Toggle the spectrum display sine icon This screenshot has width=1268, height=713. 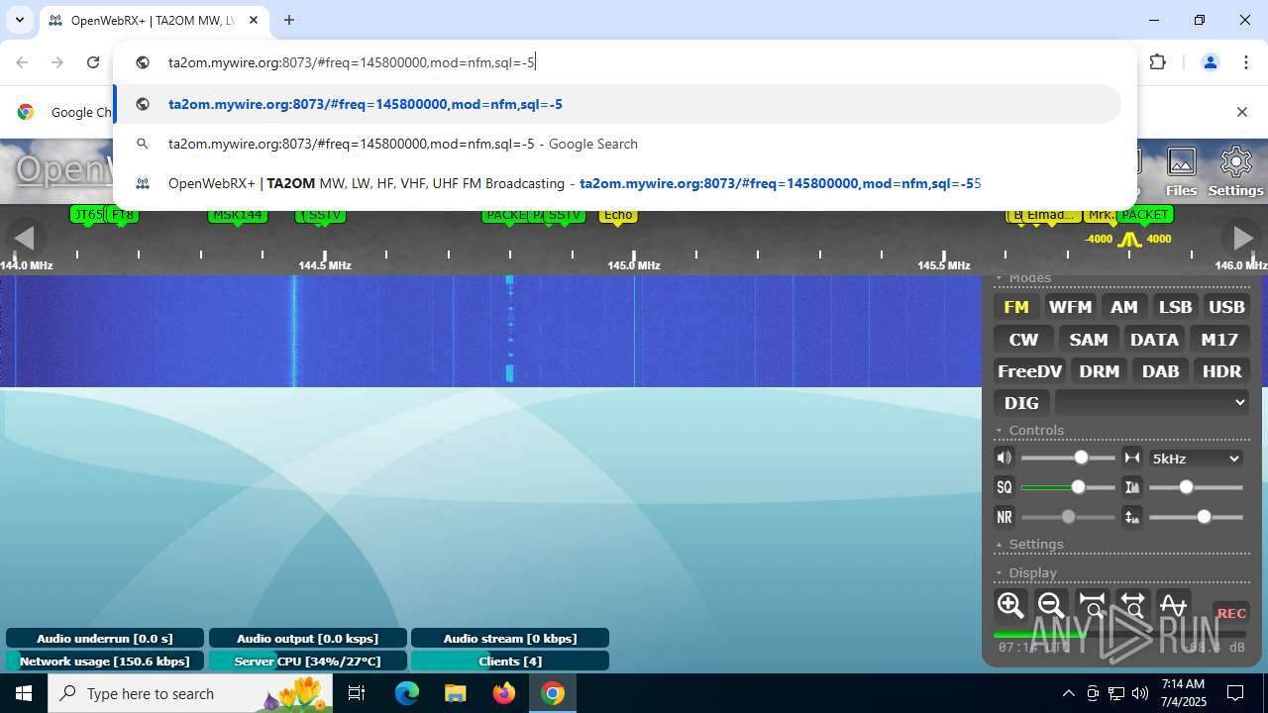click(1173, 605)
